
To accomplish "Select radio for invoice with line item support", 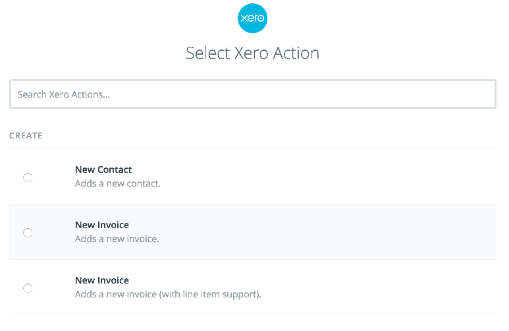I will (28, 288).
